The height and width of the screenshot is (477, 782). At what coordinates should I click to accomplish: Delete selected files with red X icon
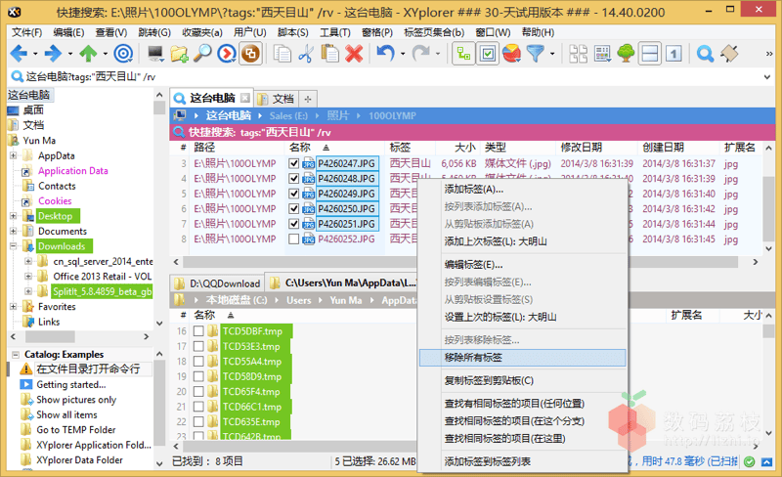354,54
